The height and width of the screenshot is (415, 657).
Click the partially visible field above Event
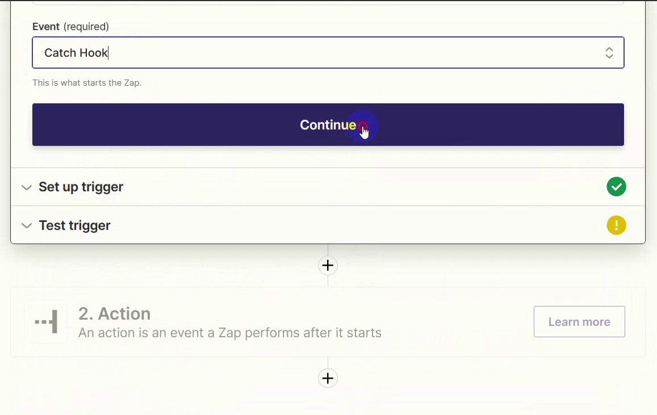pos(328,2)
